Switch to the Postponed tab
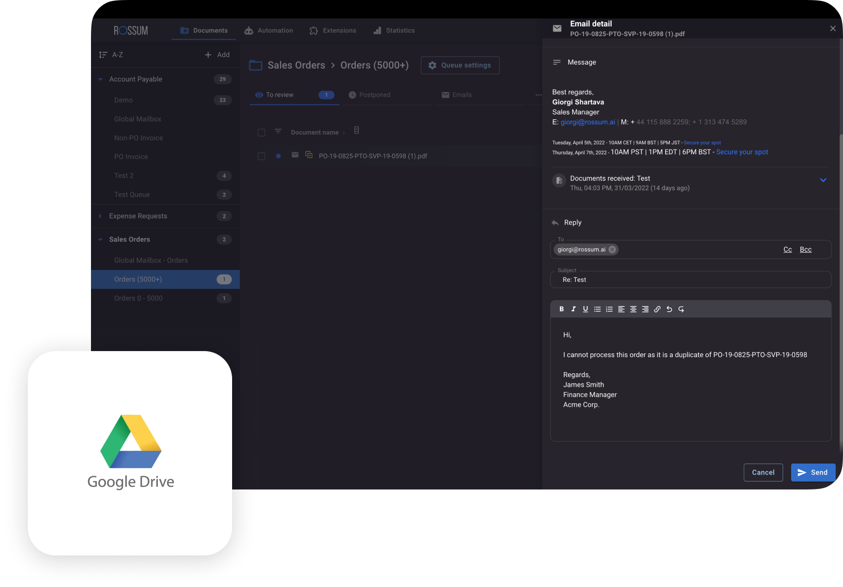Viewport: 843px width, 587px height. tap(374, 95)
